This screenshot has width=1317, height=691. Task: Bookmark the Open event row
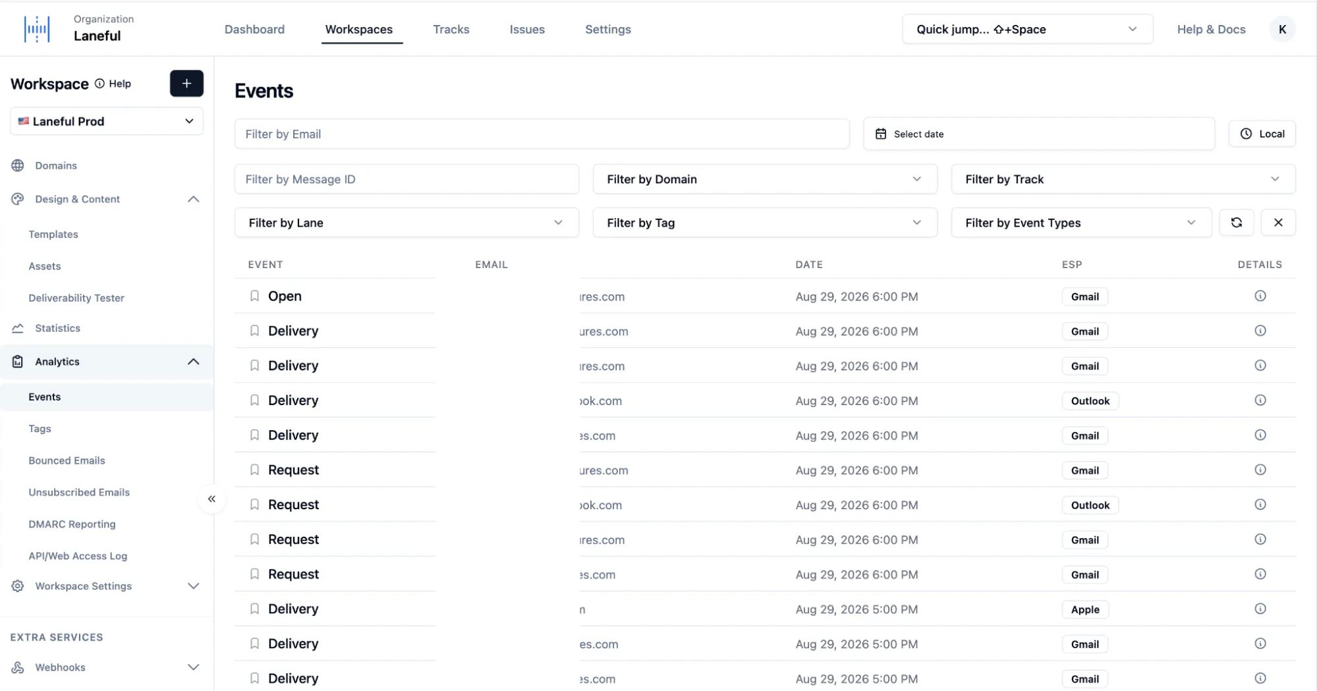(x=254, y=296)
